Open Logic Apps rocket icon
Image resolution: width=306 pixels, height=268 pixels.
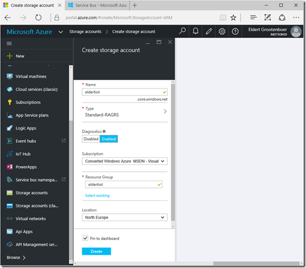10,128
